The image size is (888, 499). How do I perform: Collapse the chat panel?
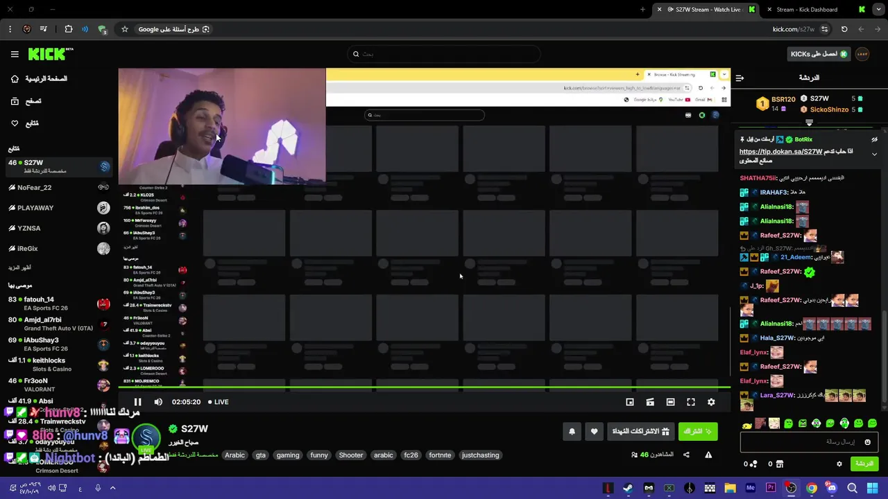(x=740, y=78)
